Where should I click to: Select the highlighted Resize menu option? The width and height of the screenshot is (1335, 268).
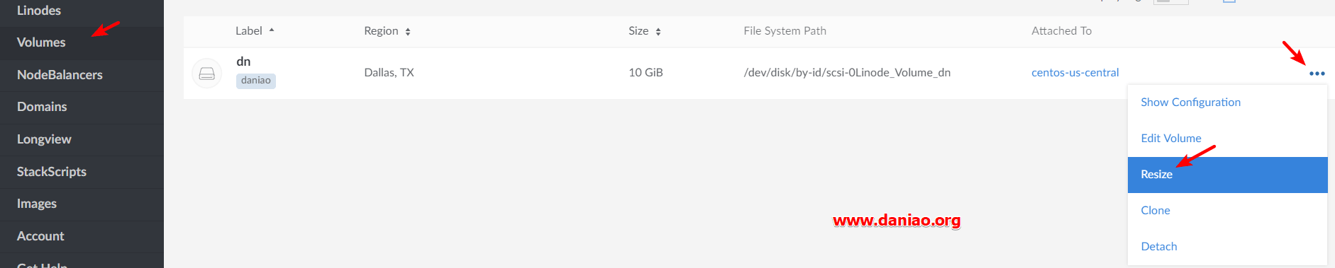pyautogui.click(x=1227, y=175)
